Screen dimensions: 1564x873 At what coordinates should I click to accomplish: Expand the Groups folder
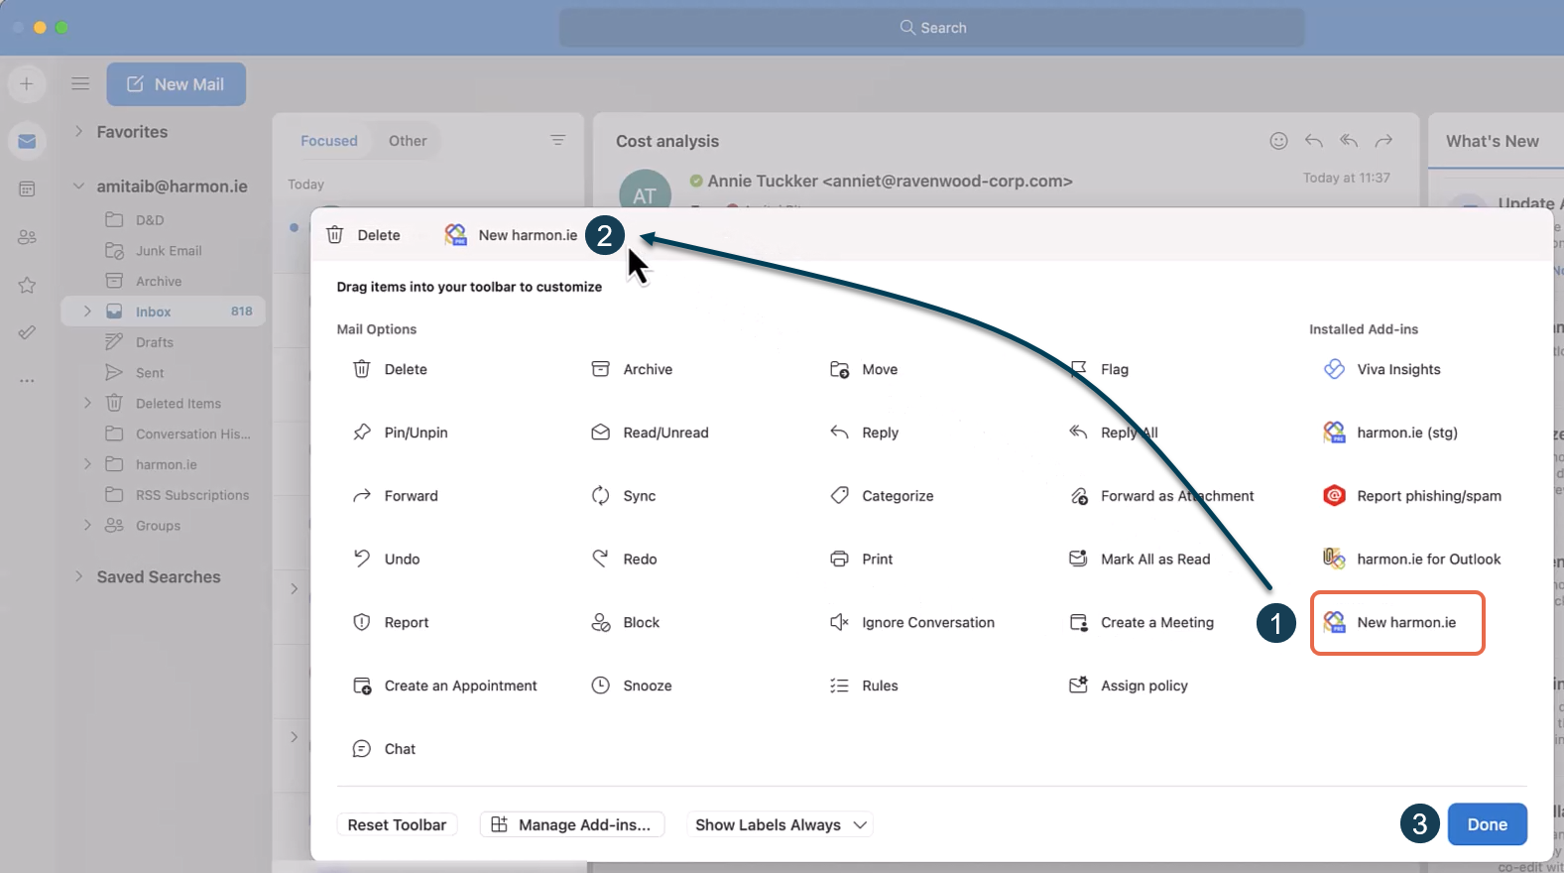coord(87,525)
